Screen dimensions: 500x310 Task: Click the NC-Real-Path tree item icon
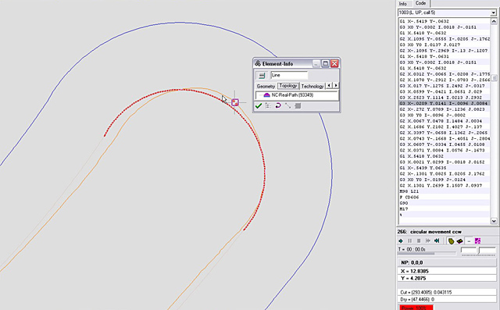(x=267, y=95)
